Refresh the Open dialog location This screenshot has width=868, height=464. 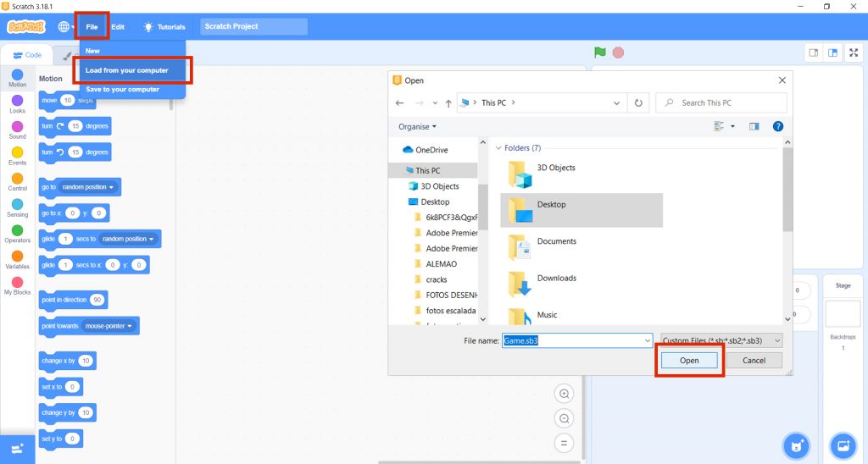coord(638,102)
